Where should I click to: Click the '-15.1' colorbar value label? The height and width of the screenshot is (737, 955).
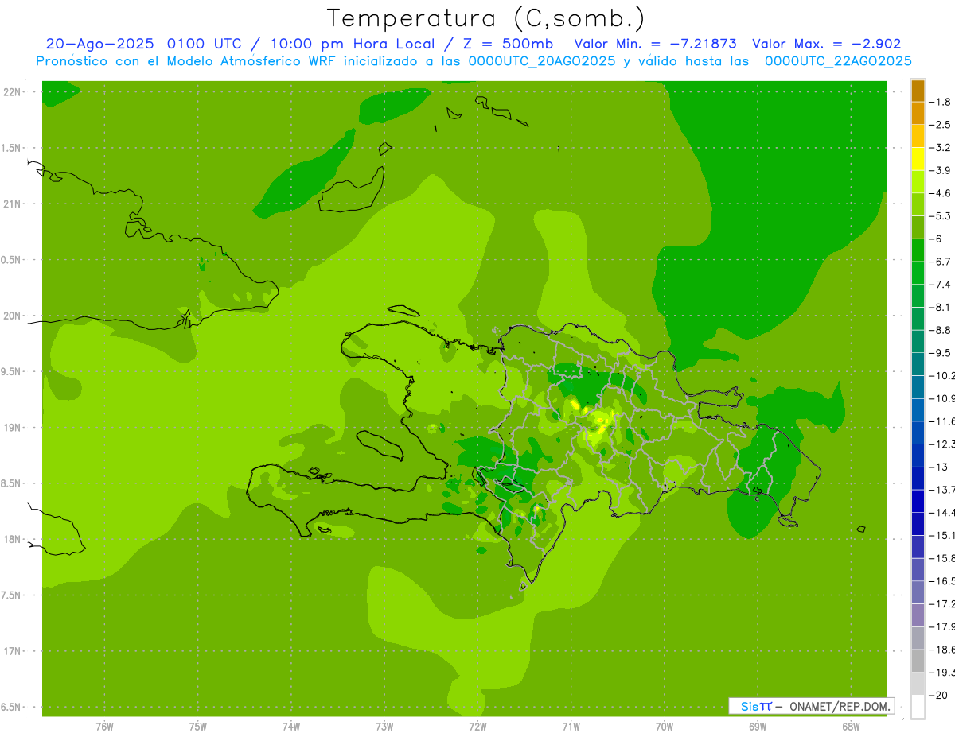click(942, 535)
